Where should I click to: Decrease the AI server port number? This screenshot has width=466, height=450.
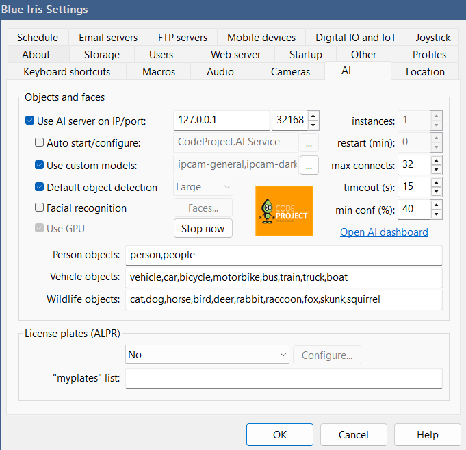(313, 125)
